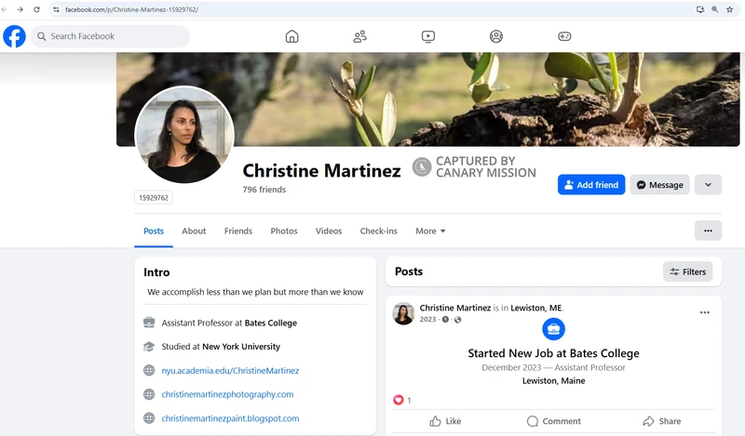
Task: Open christinemartinezpaint.blogspot.com link
Action: (x=230, y=418)
